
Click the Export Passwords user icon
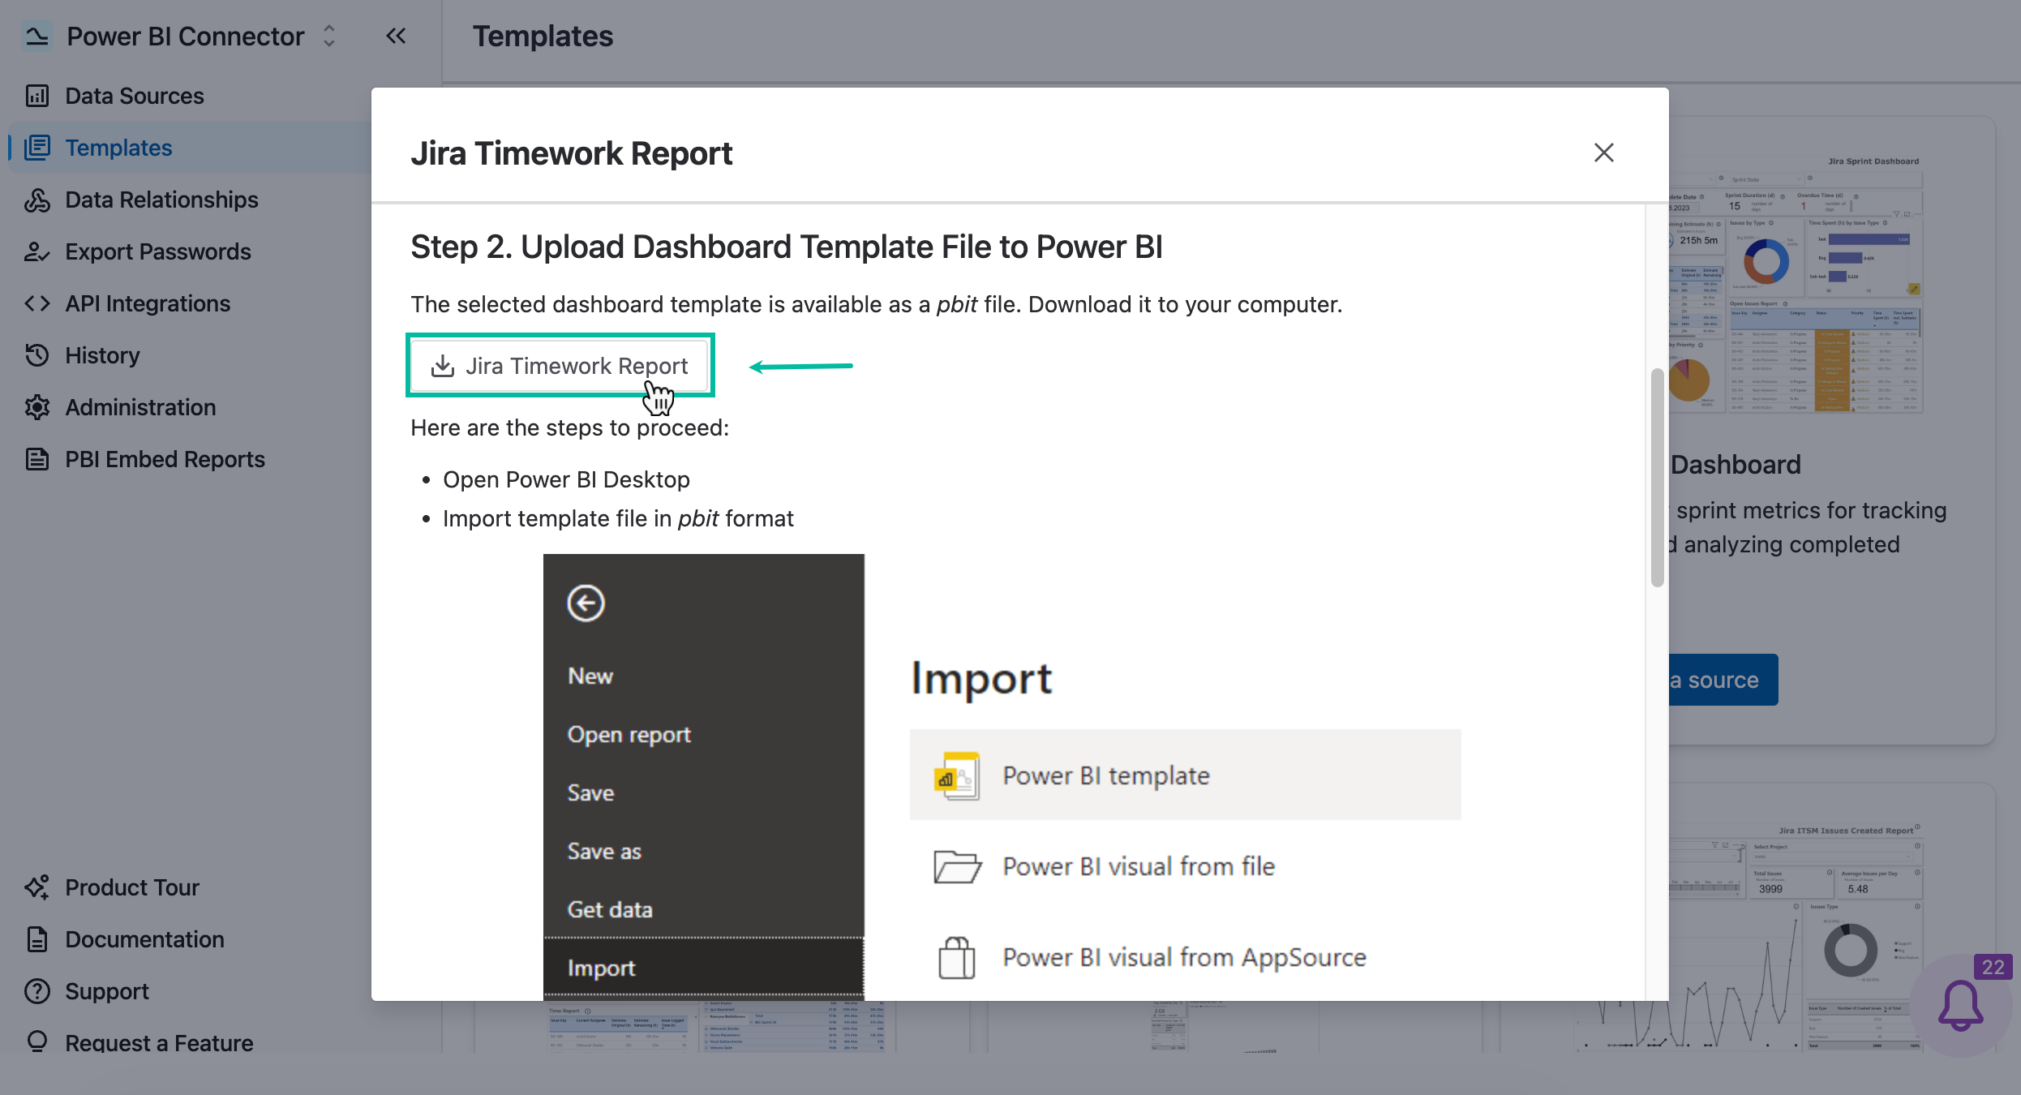pyautogui.click(x=37, y=251)
